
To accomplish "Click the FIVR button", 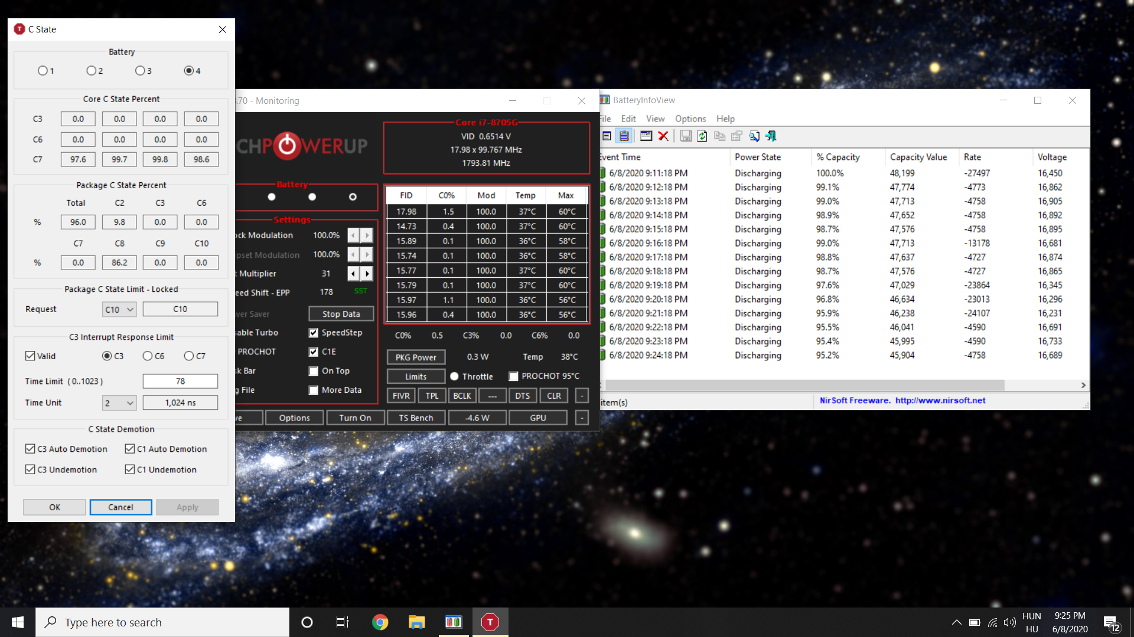I will pyautogui.click(x=401, y=396).
